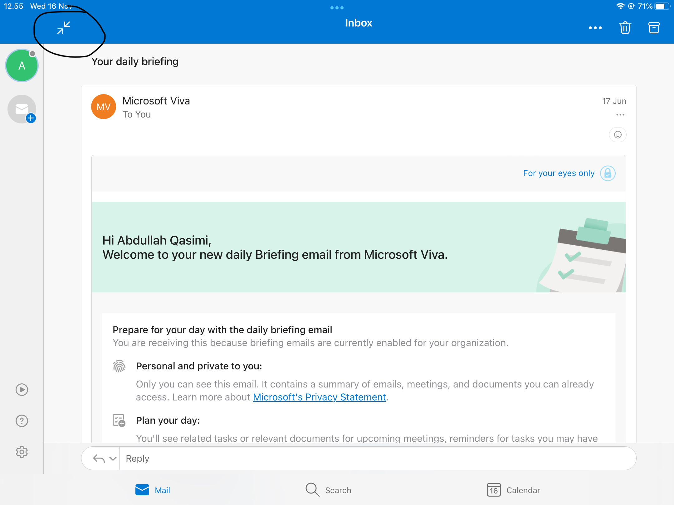Tap the For your eyes only lock icon
674x505 pixels.
coord(608,173)
